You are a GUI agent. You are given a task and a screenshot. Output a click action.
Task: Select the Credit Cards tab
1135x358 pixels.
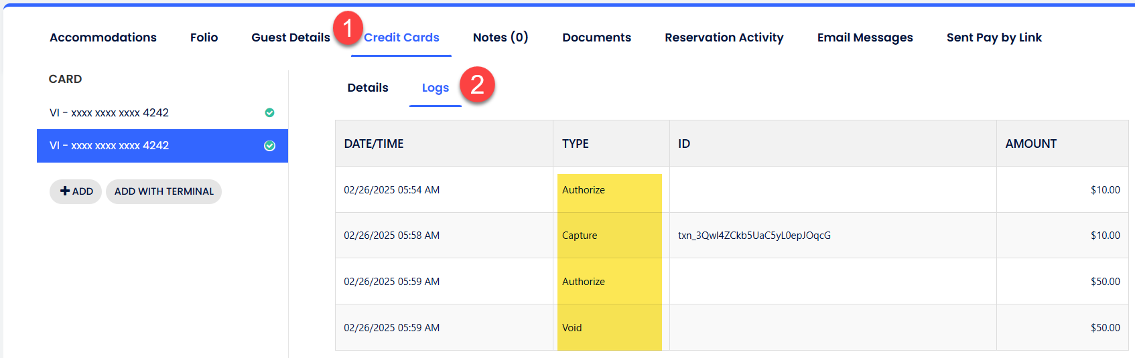401,37
